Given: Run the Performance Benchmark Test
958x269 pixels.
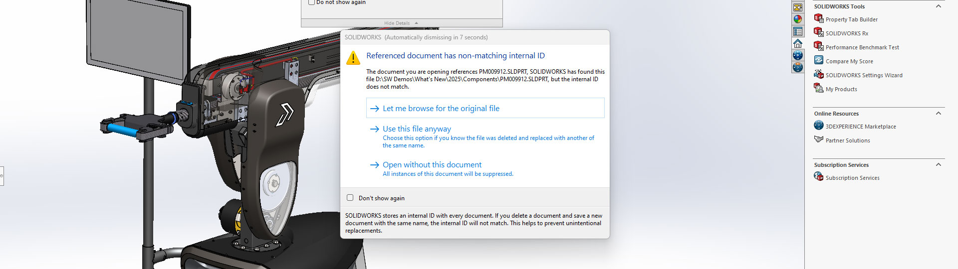Looking at the screenshot, I should click(x=862, y=47).
